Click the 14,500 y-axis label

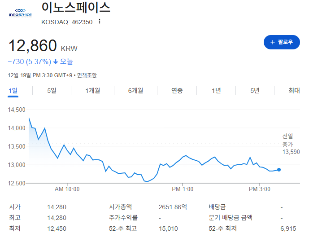pos(17,110)
